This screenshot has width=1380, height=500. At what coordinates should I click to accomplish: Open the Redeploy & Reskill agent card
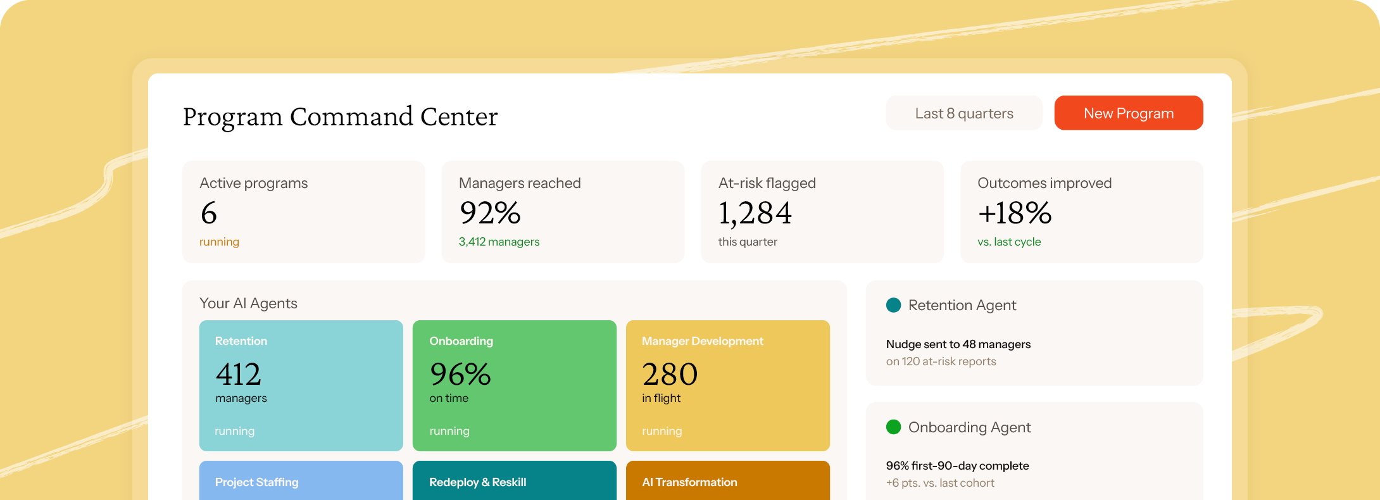pyautogui.click(x=515, y=480)
